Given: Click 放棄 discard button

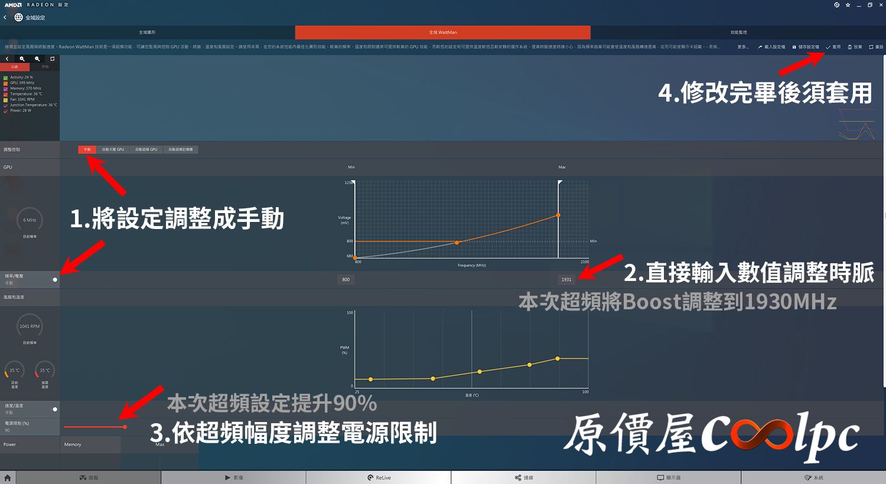Looking at the screenshot, I should click(x=855, y=47).
